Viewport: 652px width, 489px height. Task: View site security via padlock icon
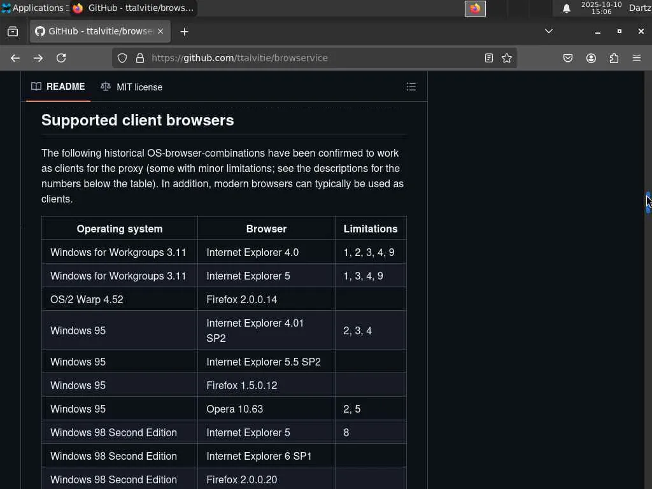pos(140,58)
